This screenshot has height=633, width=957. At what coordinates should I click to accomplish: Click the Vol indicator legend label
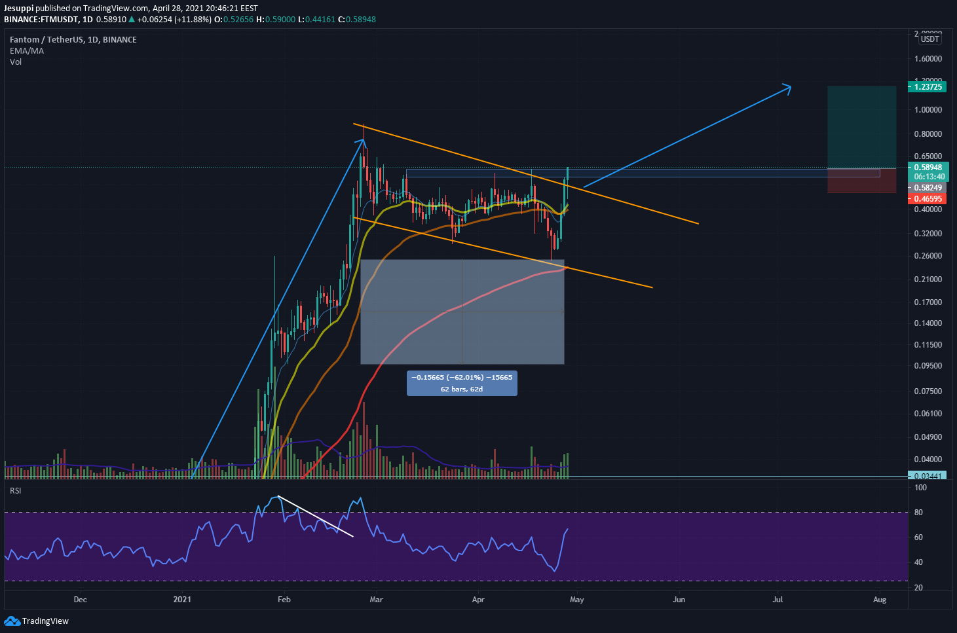click(x=16, y=62)
